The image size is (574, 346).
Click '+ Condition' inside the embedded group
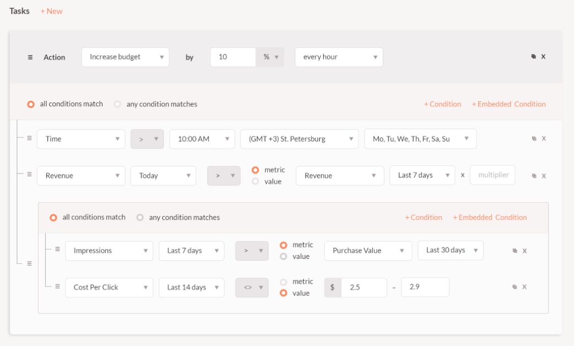(423, 218)
